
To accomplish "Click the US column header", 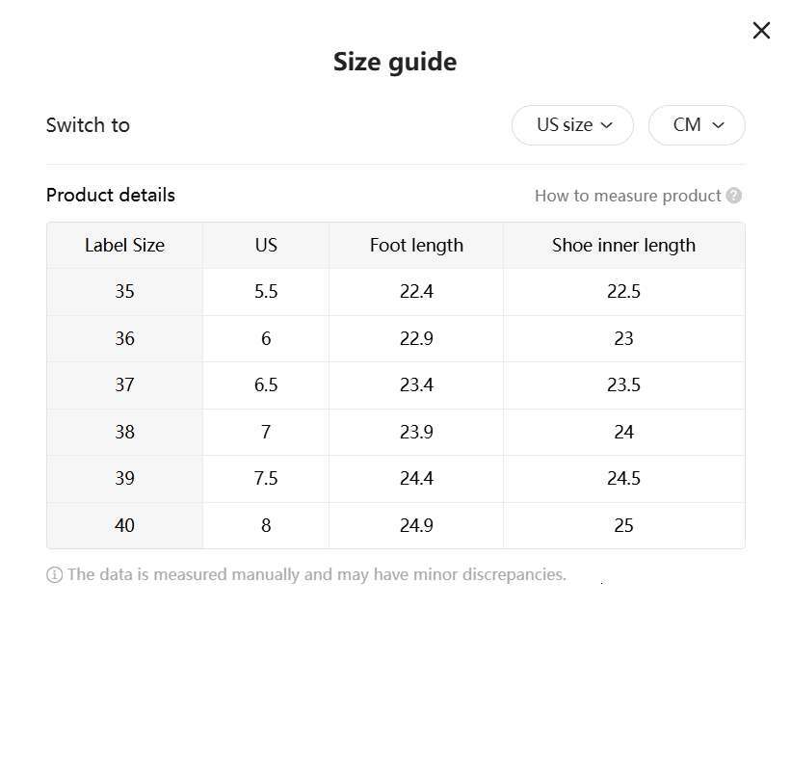I will pos(266,246).
